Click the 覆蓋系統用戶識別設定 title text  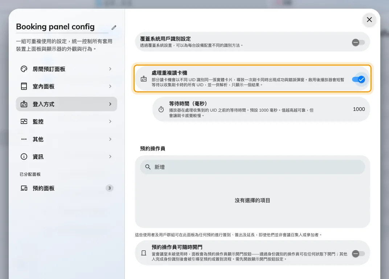pos(165,39)
